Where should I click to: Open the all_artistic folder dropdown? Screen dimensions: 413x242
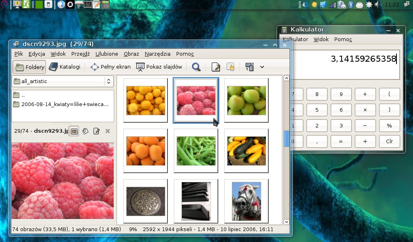point(63,81)
